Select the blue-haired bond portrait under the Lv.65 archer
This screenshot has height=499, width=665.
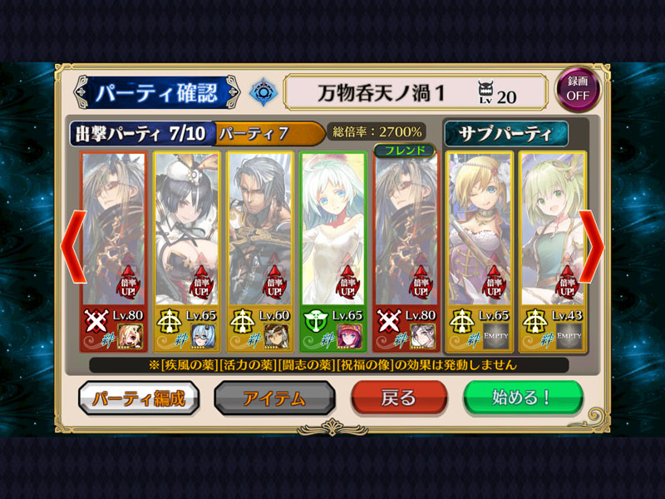tap(203, 336)
